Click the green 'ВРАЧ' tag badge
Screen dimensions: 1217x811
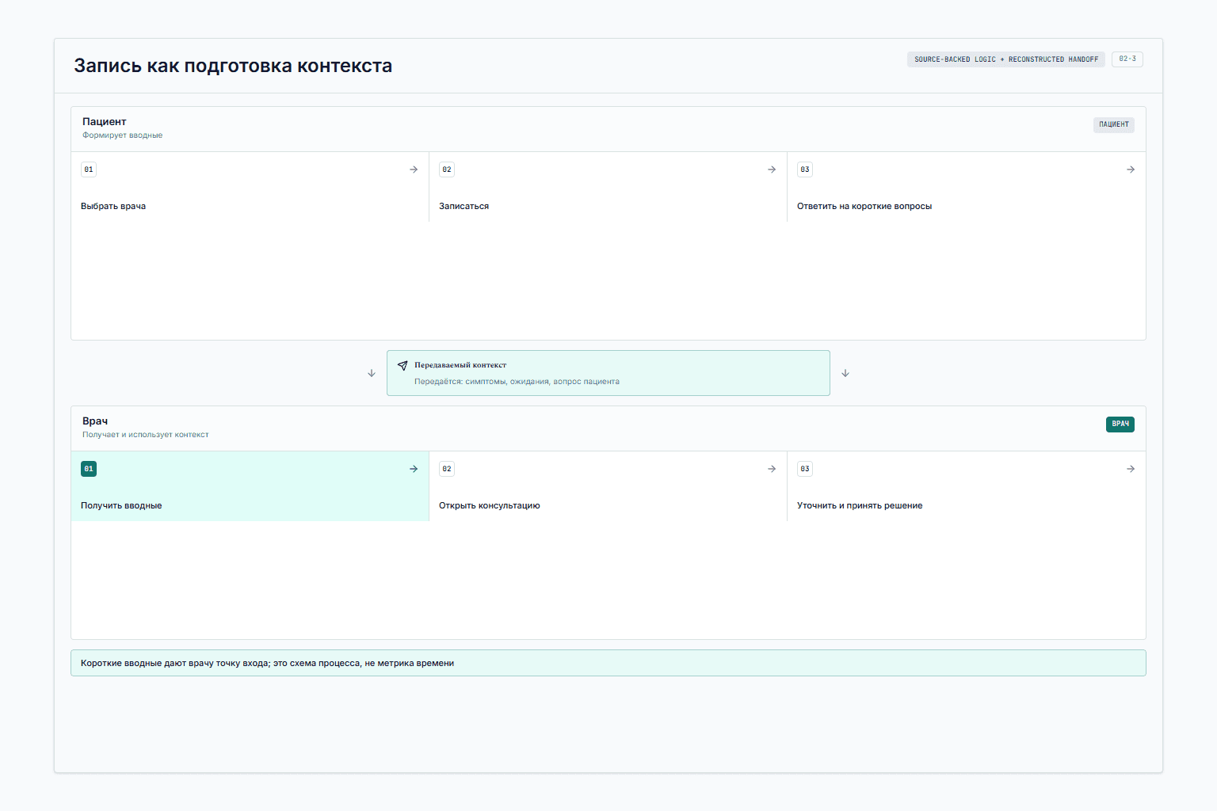(x=1120, y=424)
